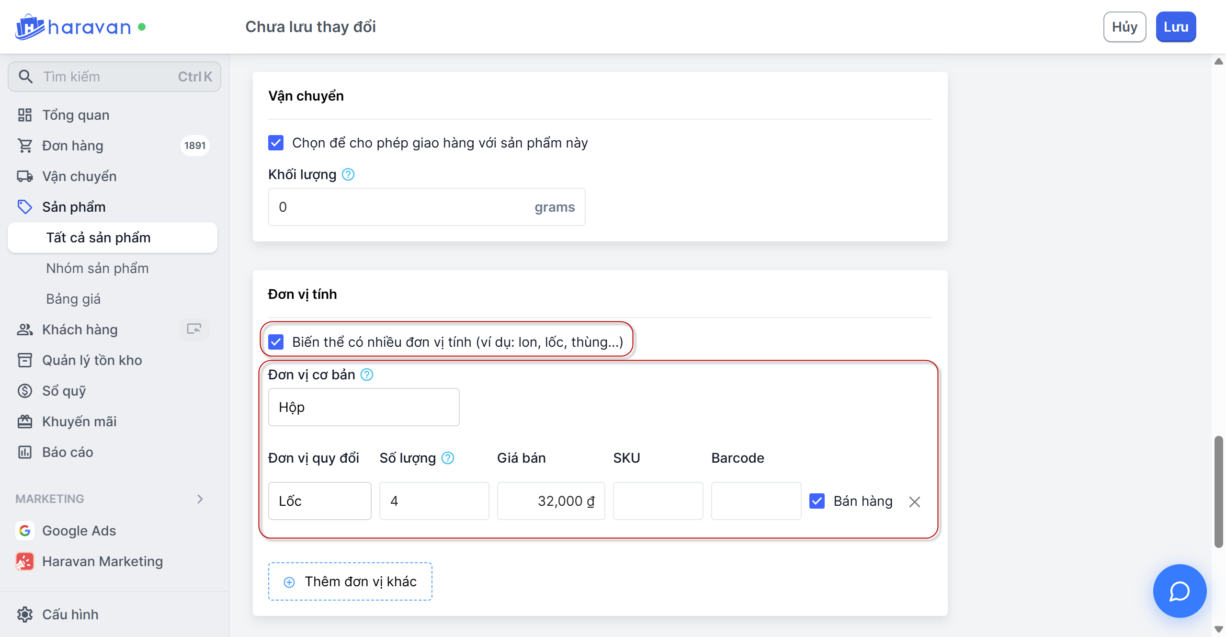Viewport: 1226px width, 637px height.
Task: Open Google Ads from sidebar
Action: [x=79, y=531]
